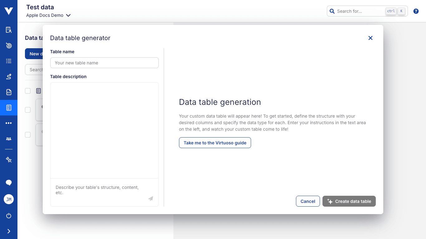
Task: Open the chat bubble icon in sidebar
Action: tap(8, 182)
